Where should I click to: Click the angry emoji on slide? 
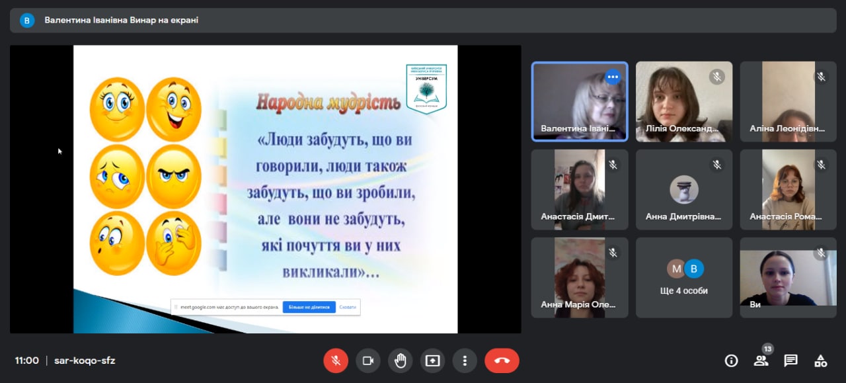click(174, 175)
